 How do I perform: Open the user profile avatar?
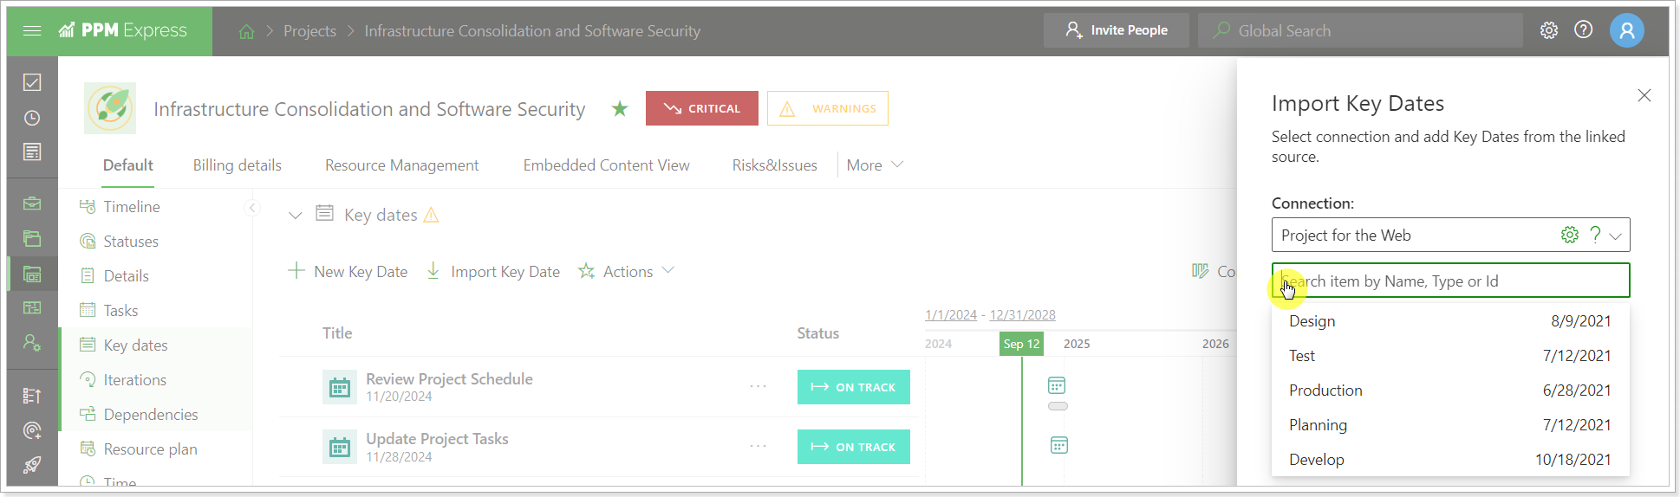coord(1627,31)
